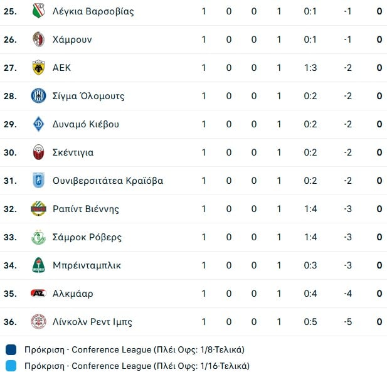Open the Λίνκολν Ρεντ Ιμπς team link
The height and width of the screenshot is (372, 387).
(x=92, y=322)
